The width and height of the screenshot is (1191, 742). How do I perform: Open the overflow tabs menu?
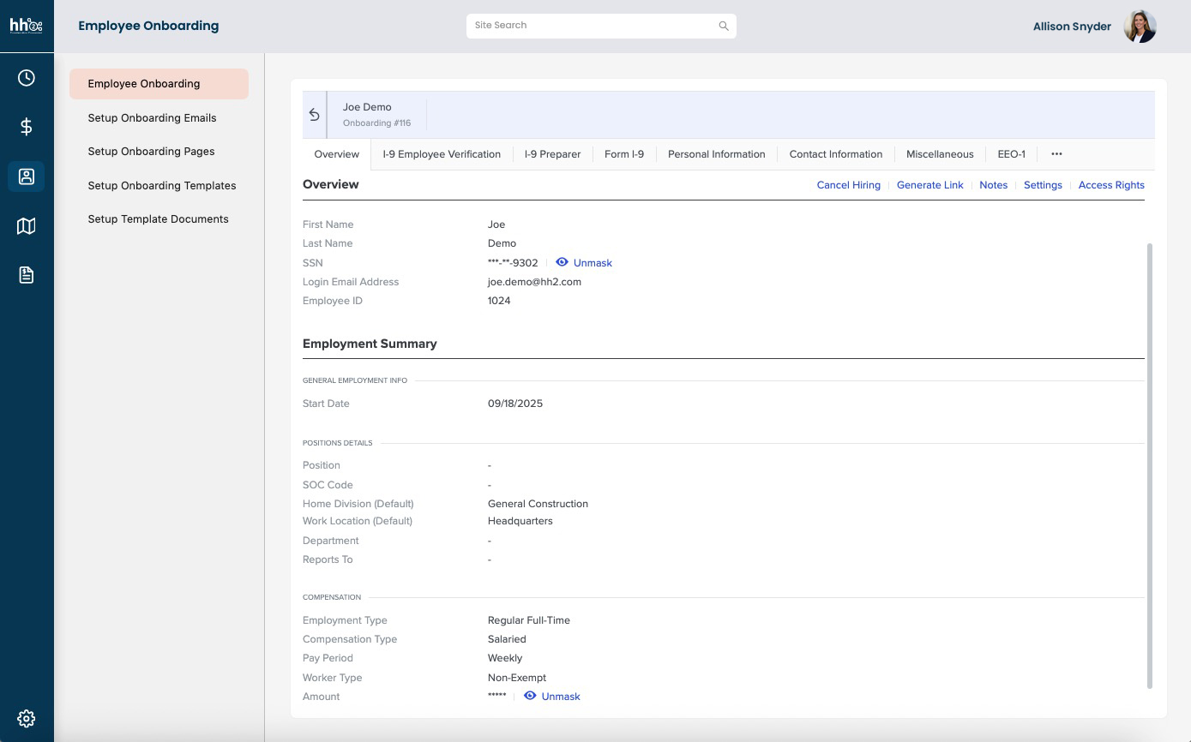click(x=1056, y=153)
